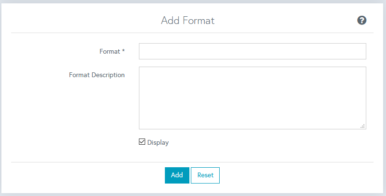
Task: Show help for the Add Format form
Action: coord(362,20)
